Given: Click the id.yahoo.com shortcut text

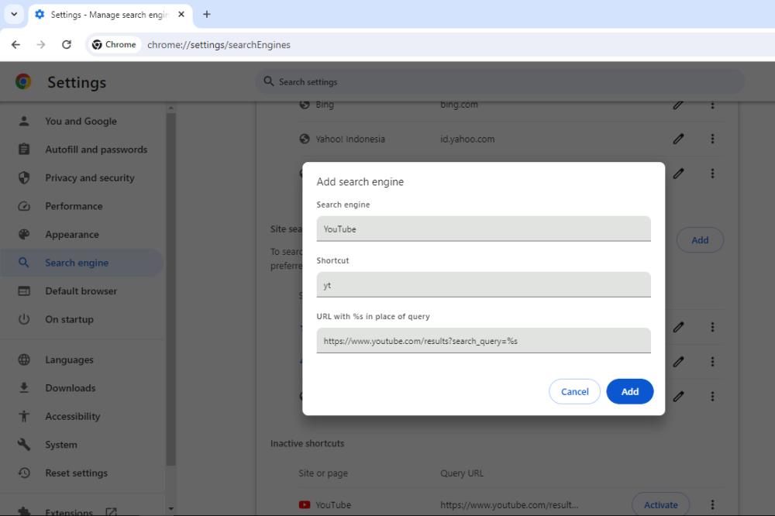Looking at the screenshot, I should pyautogui.click(x=467, y=139).
